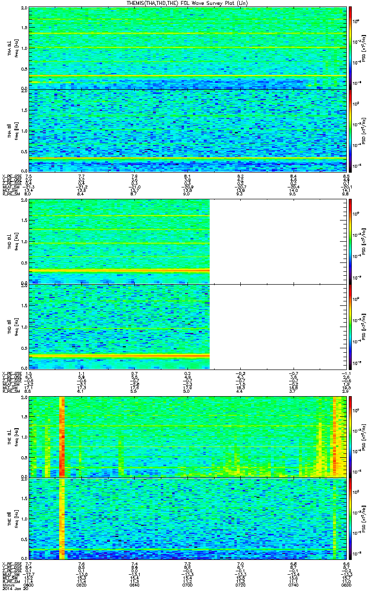The width and height of the screenshot is (370, 592).
Task: Select the THE B-parallel PSD color bar
Action: tap(350, 518)
